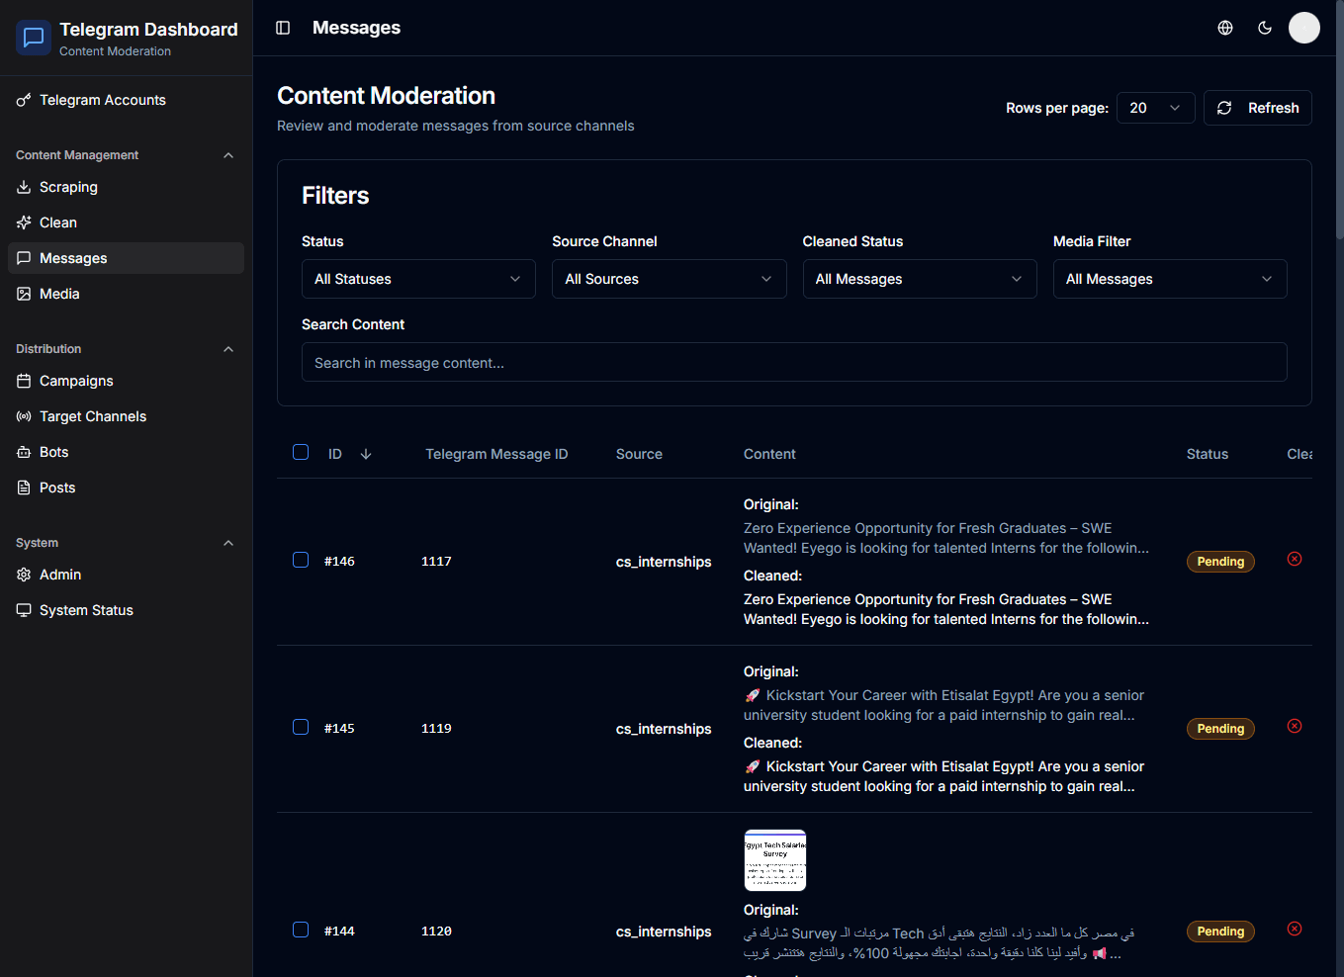The height and width of the screenshot is (977, 1344).
Task: Click the Scraping download icon
Action: pos(24,187)
